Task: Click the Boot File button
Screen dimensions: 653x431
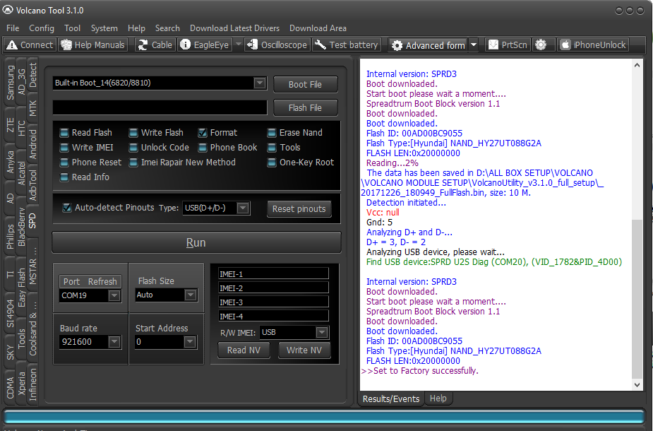Action: coord(305,85)
